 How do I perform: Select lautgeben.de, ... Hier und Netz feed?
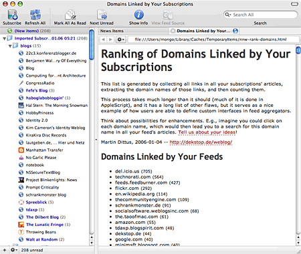(55, 142)
